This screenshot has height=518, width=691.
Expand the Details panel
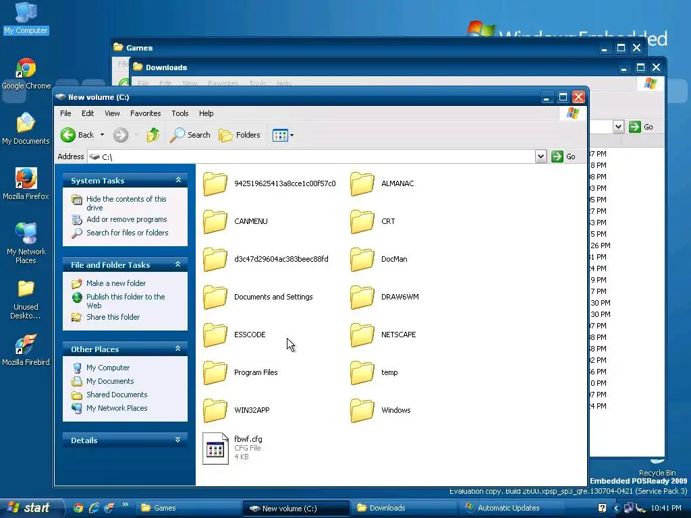pos(178,440)
